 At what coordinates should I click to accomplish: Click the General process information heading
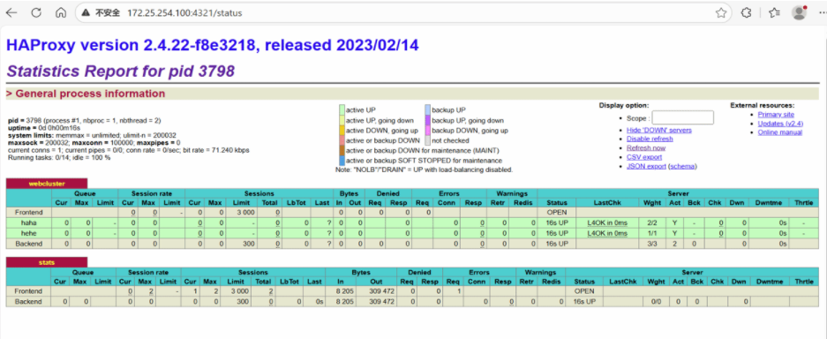coord(90,94)
